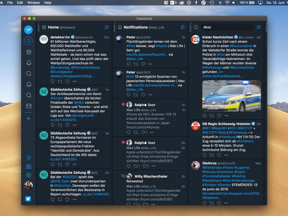Open more options on detektor.fm tweet

coord(74,81)
